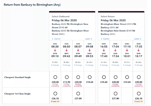Select £26.10 first class on 08:28 outbound
Screen dimensions: 151x106
pos(55,93)
